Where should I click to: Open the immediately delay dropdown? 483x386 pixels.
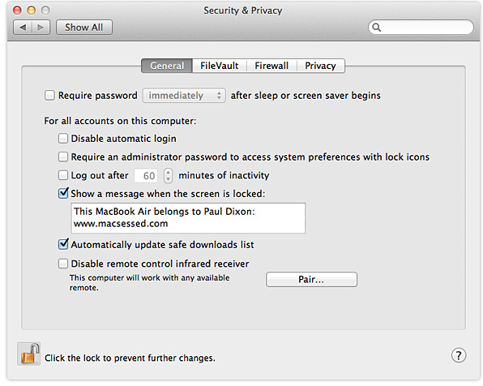184,96
